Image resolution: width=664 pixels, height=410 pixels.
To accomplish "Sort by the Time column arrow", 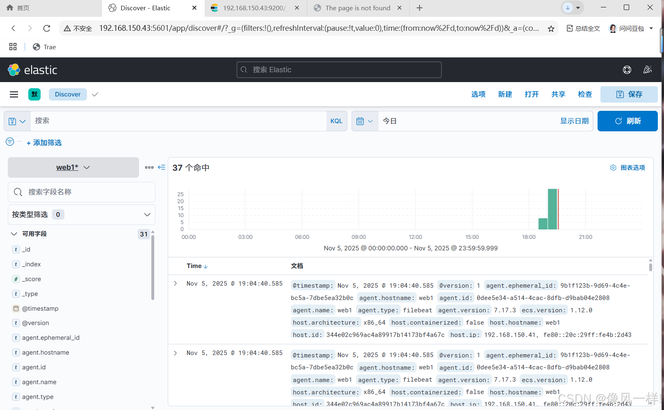I will (x=206, y=266).
